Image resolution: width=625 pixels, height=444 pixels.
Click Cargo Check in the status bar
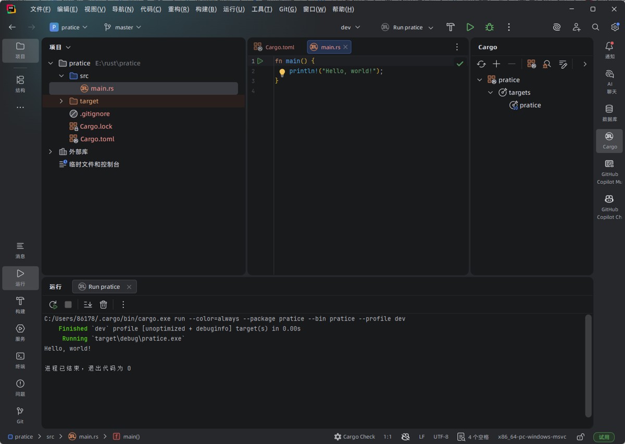tap(354, 437)
